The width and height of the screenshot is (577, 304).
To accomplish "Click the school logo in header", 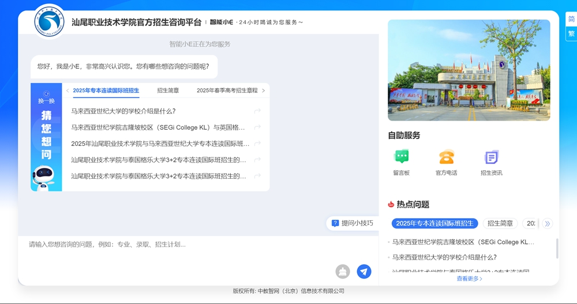I will tap(50, 21).
